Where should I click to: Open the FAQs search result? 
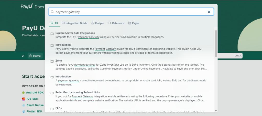click(131, 109)
